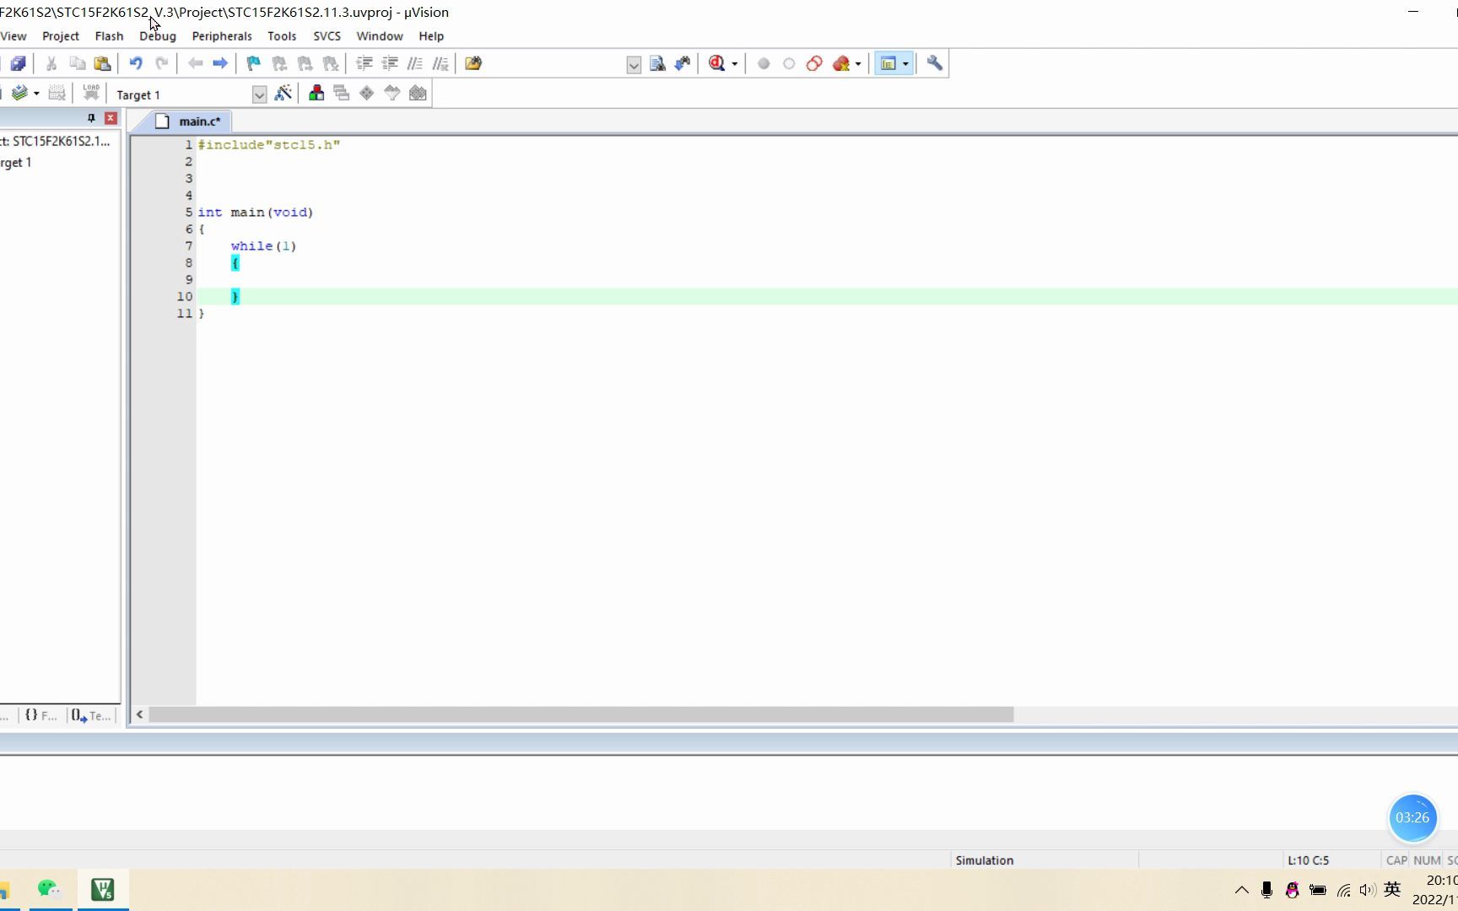
Task: Switch to the Functions panel tab
Action: 41,715
